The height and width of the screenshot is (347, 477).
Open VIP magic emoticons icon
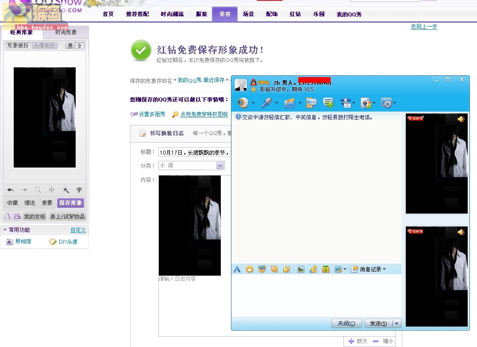(x=262, y=269)
